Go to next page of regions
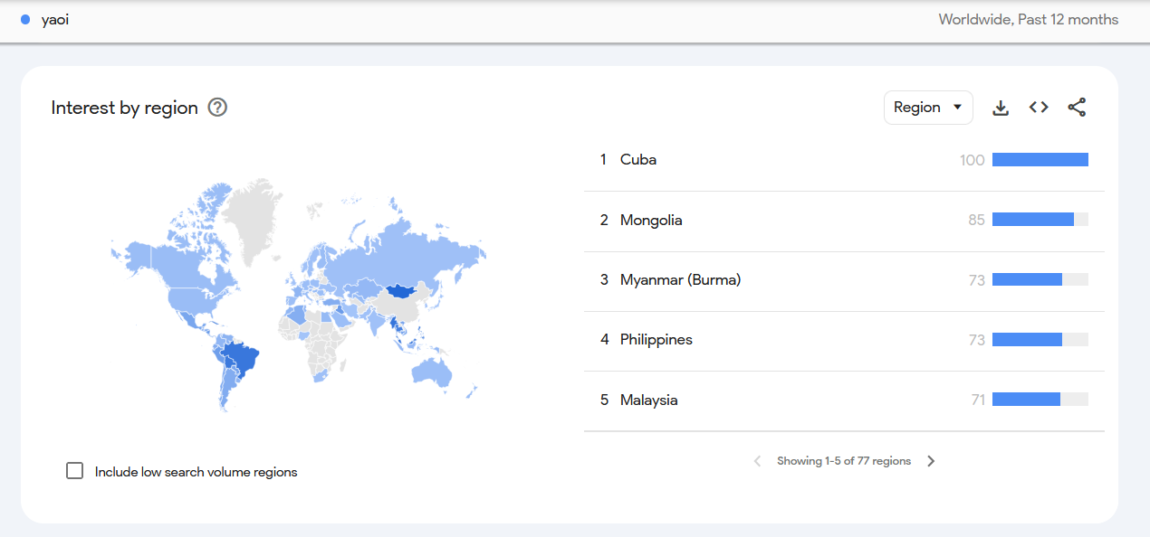This screenshot has height=537, width=1150. tap(931, 461)
